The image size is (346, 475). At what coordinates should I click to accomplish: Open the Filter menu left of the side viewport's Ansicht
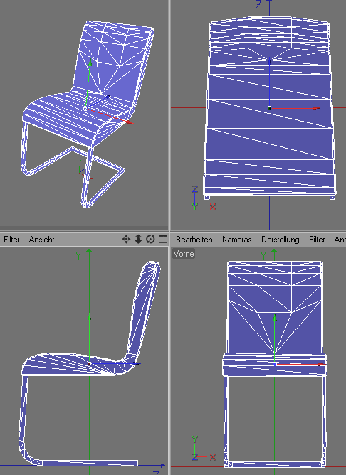(11, 240)
